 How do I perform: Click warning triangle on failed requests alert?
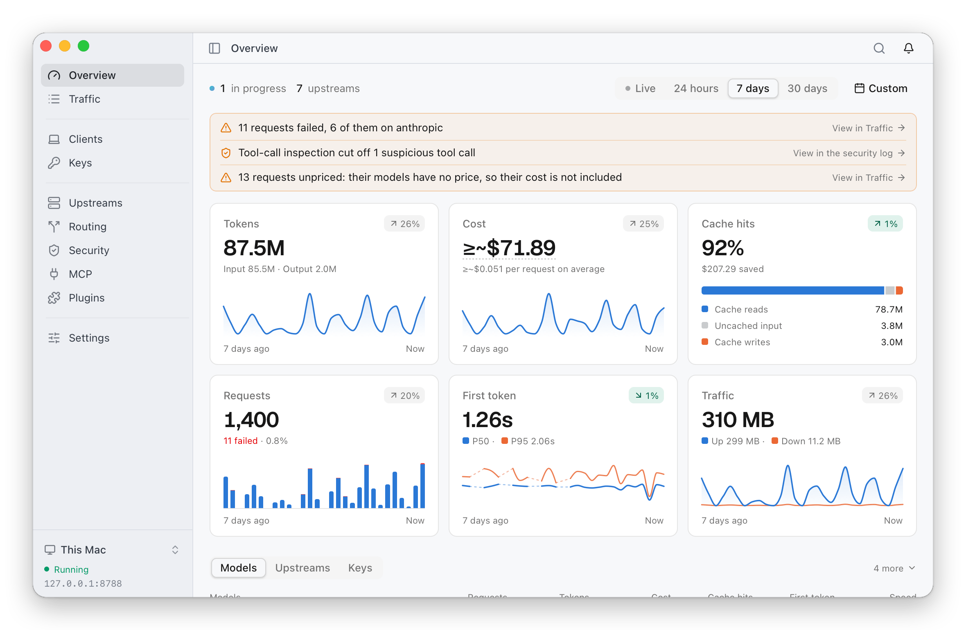226,128
